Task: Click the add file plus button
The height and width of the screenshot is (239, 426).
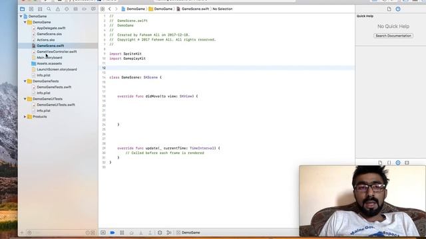Action: [22, 232]
